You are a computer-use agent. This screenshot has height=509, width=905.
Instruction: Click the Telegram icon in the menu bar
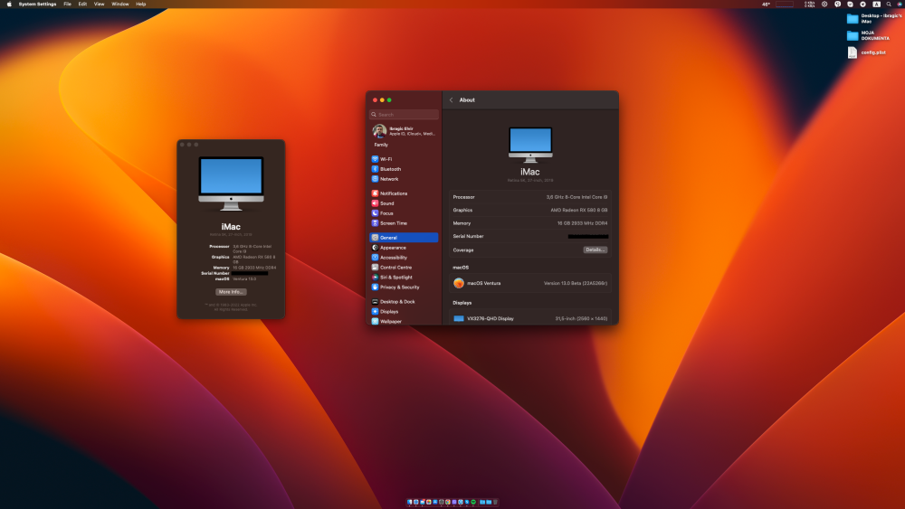click(x=862, y=4)
